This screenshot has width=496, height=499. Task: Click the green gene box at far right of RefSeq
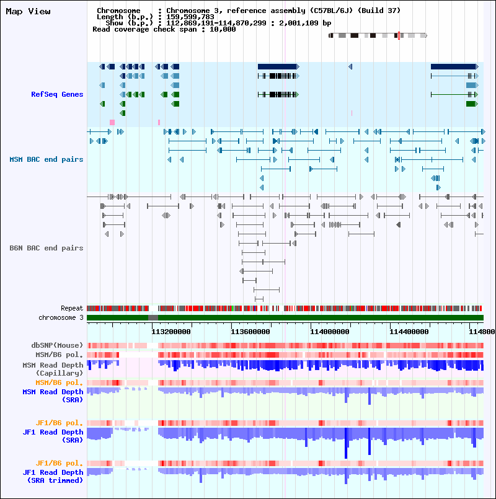click(472, 104)
